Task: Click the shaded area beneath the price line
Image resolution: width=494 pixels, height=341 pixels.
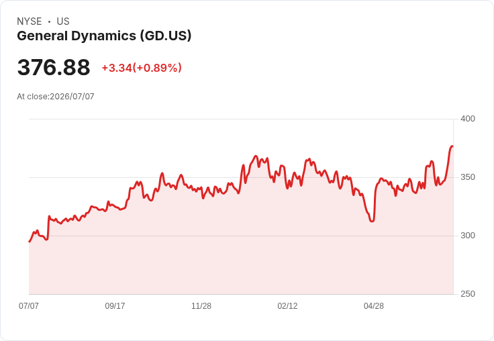Action: 241,252
